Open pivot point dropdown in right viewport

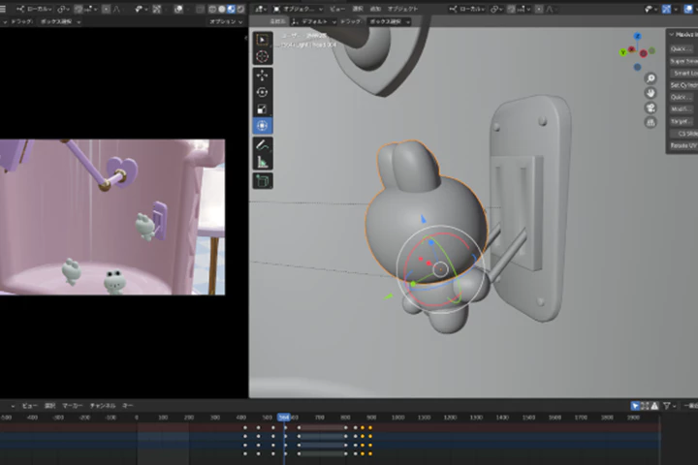pos(496,9)
